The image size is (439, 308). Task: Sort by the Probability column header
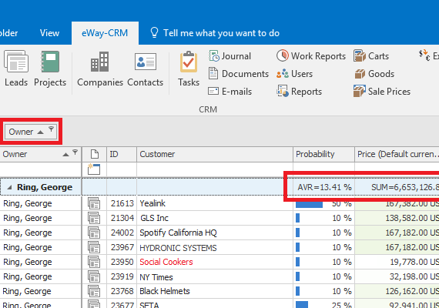tap(323, 154)
